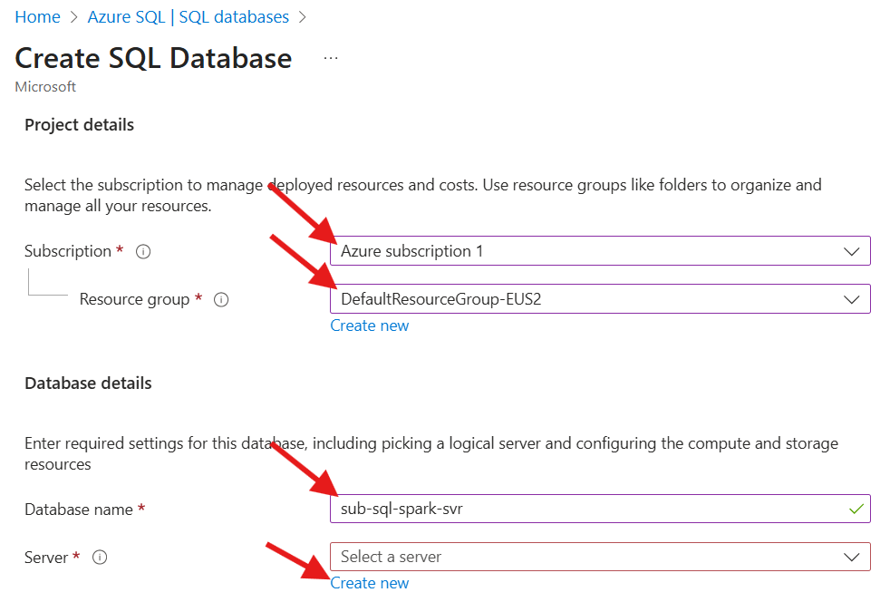Viewport: 890px width, 602px height.
Task: Click the Project details heading
Action: coord(79,125)
